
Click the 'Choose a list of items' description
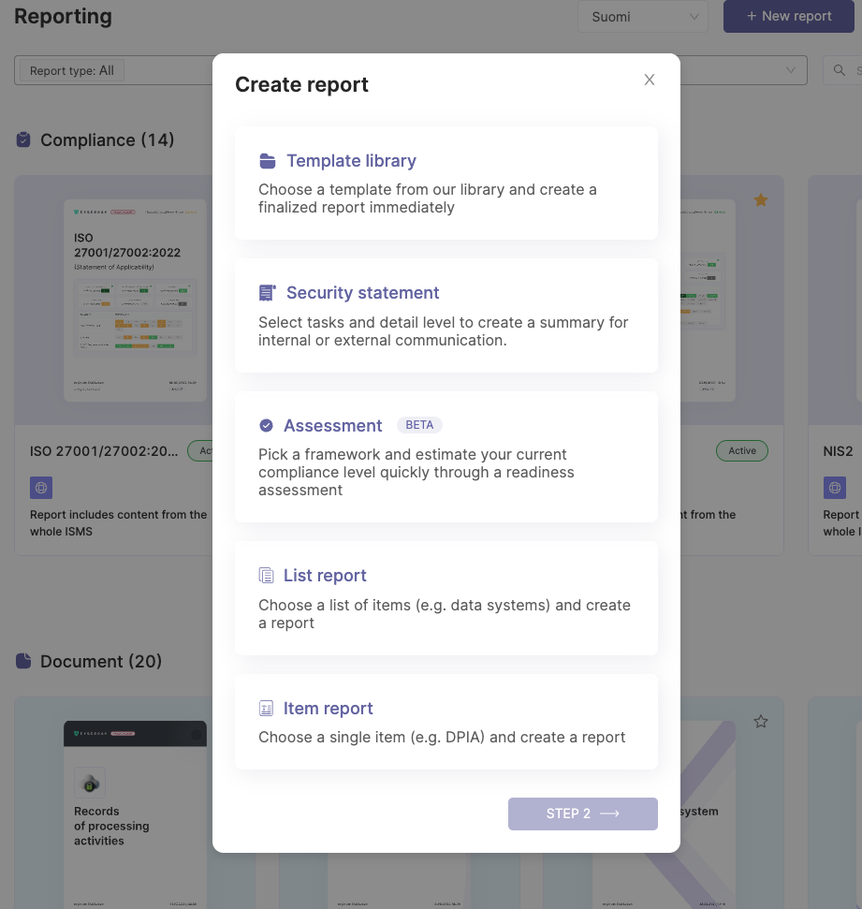[444, 614]
